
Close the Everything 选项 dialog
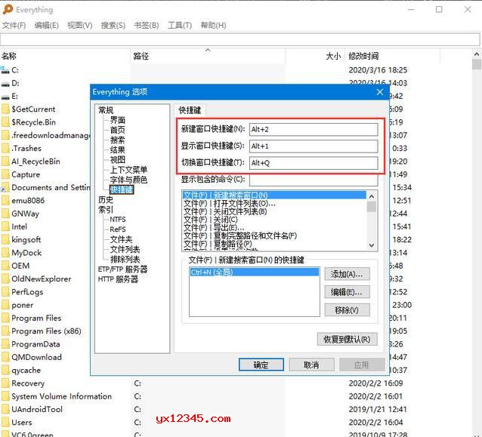[380, 92]
